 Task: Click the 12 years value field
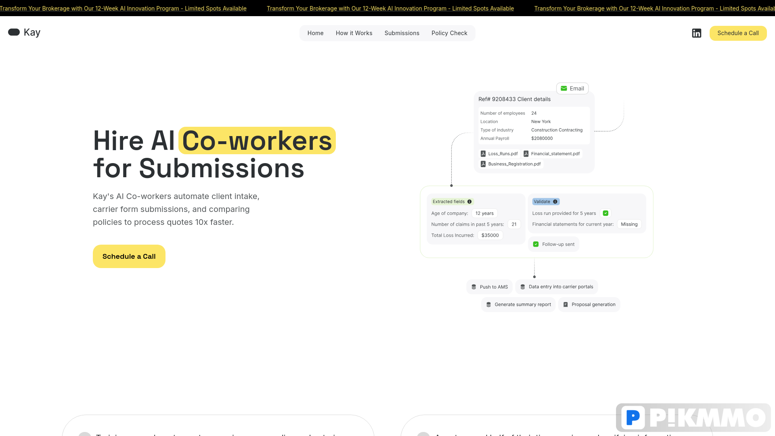484,213
